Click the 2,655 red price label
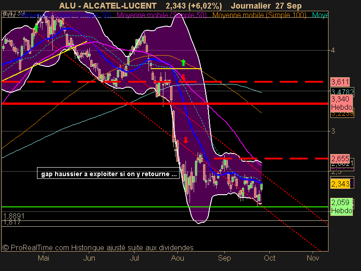The image size is (361, 271). coord(340,159)
